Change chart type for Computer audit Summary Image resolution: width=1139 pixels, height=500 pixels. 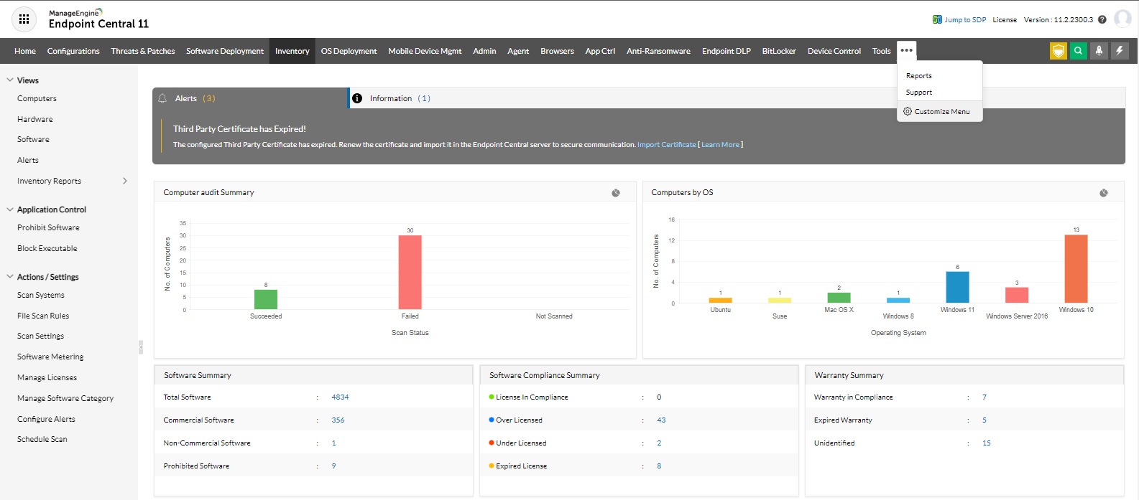616,193
